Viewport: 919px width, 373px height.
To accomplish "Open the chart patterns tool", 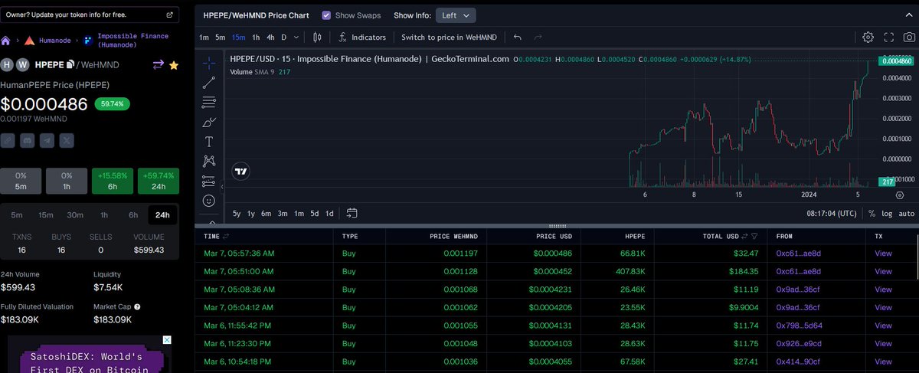I will pyautogui.click(x=208, y=162).
